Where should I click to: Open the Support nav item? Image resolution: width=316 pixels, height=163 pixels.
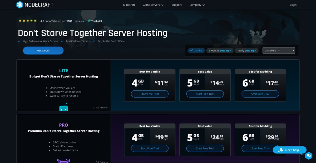pyautogui.click(x=177, y=5)
